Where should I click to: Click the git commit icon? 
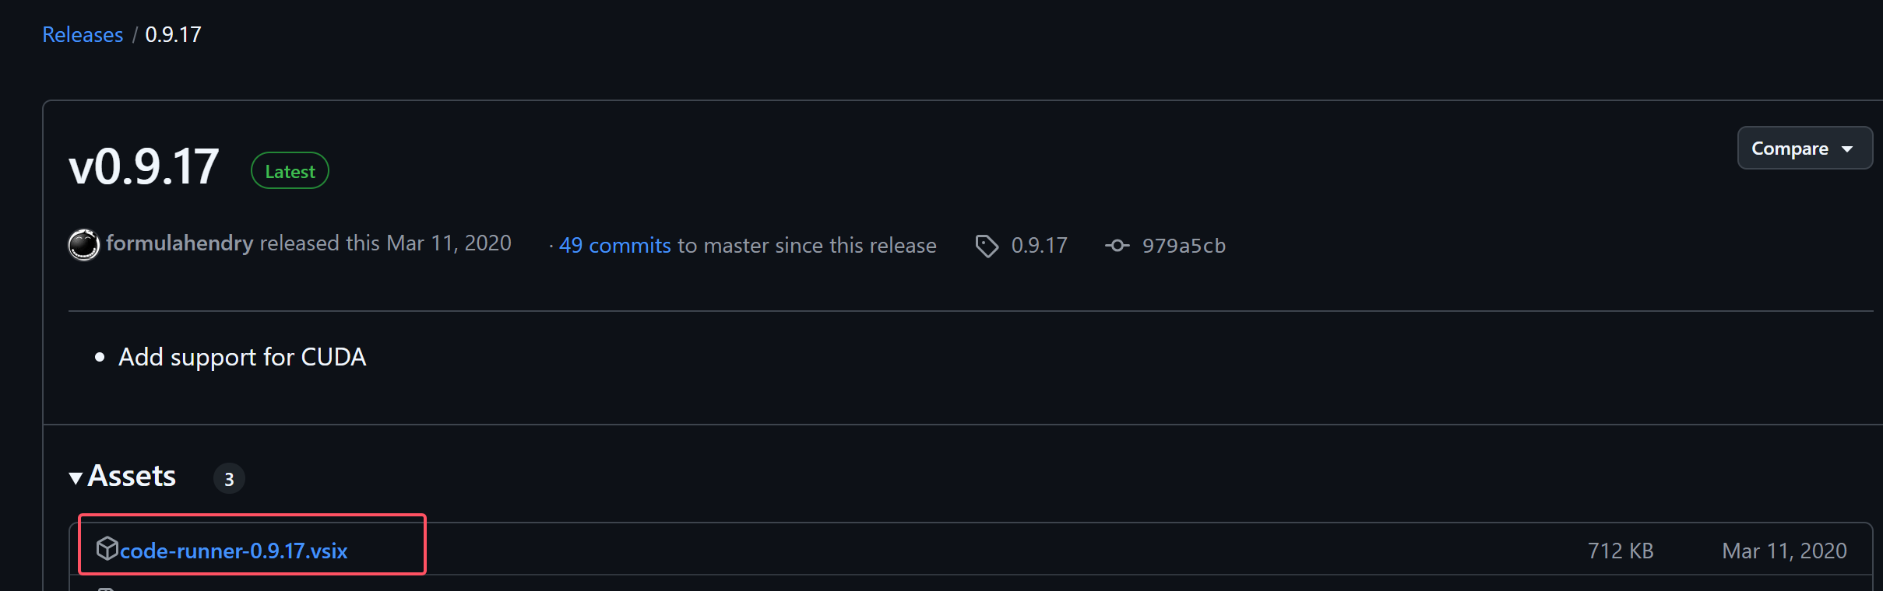pyautogui.click(x=1117, y=246)
